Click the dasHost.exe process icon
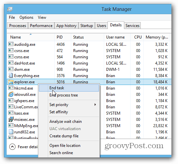Screen dimensions: 178x164 click(x=11, y=63)
